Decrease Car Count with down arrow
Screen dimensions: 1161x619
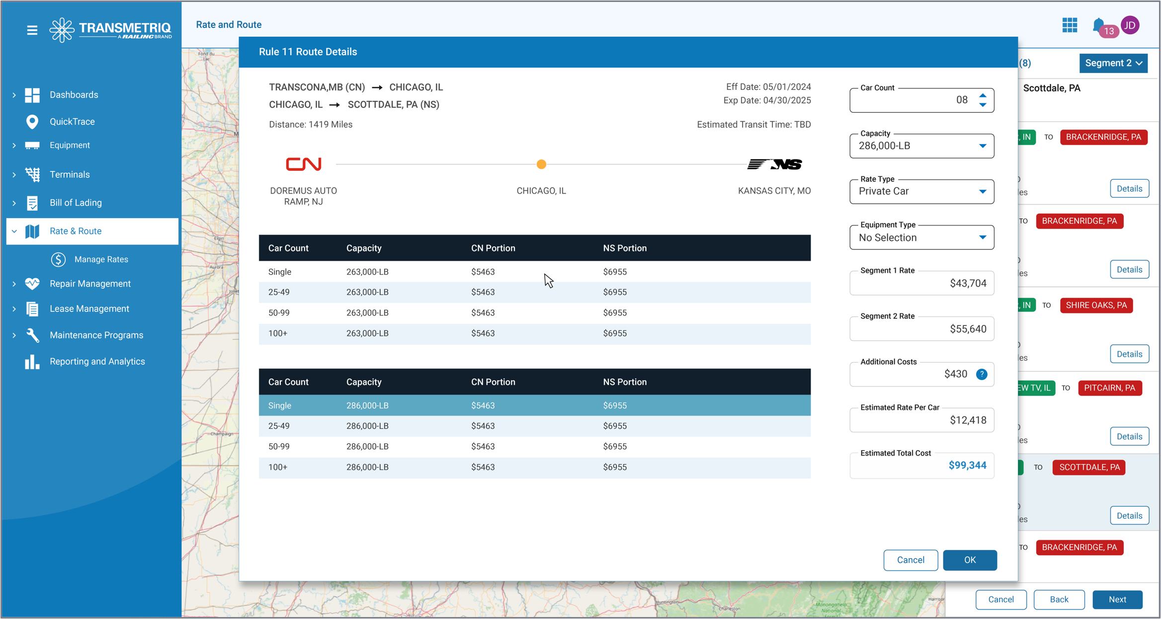tap(983, 105)
